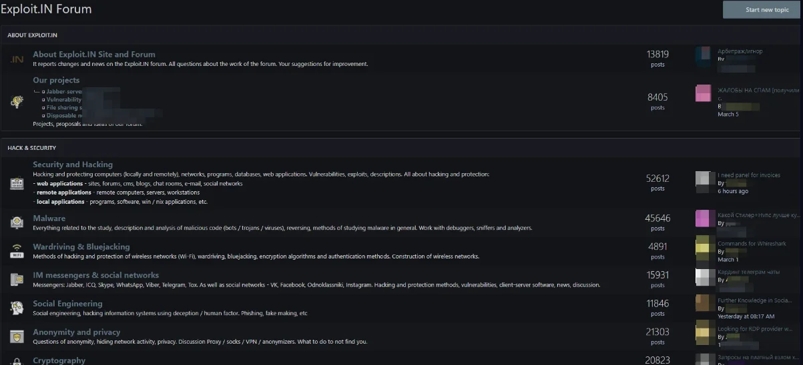Viewport: 803px width, 365px height.
Task: Click the Wardriving & Bluejacking WiFi icon
Action: 17,250
